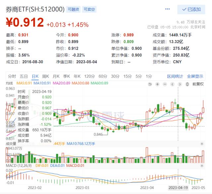This screenshot has height=194, width=212.
Task: Click the 涨停 0.989 value
Action: [x=129, y=35]
